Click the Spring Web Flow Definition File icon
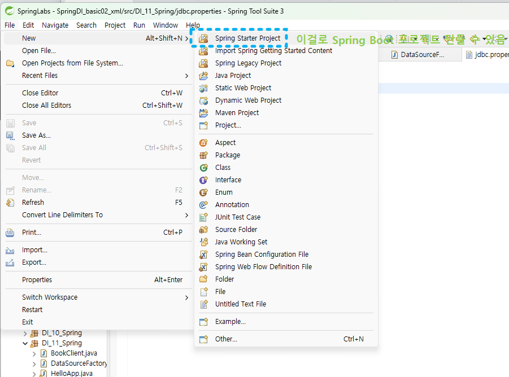Screen dimensions: 509x377 pos(203,267)
